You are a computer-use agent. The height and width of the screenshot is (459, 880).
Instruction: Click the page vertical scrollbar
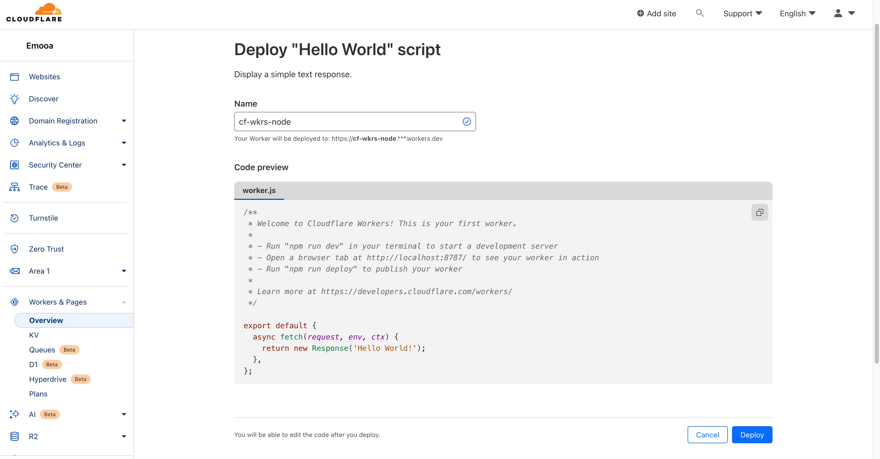[x=877, y=194]
